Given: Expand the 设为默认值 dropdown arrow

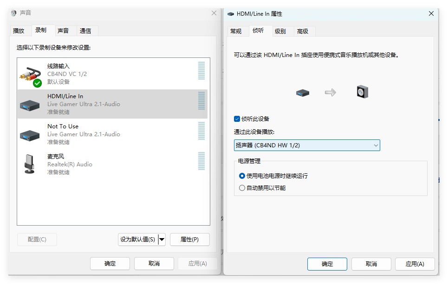Looking at the screenshot, I should tap(162, 240).
